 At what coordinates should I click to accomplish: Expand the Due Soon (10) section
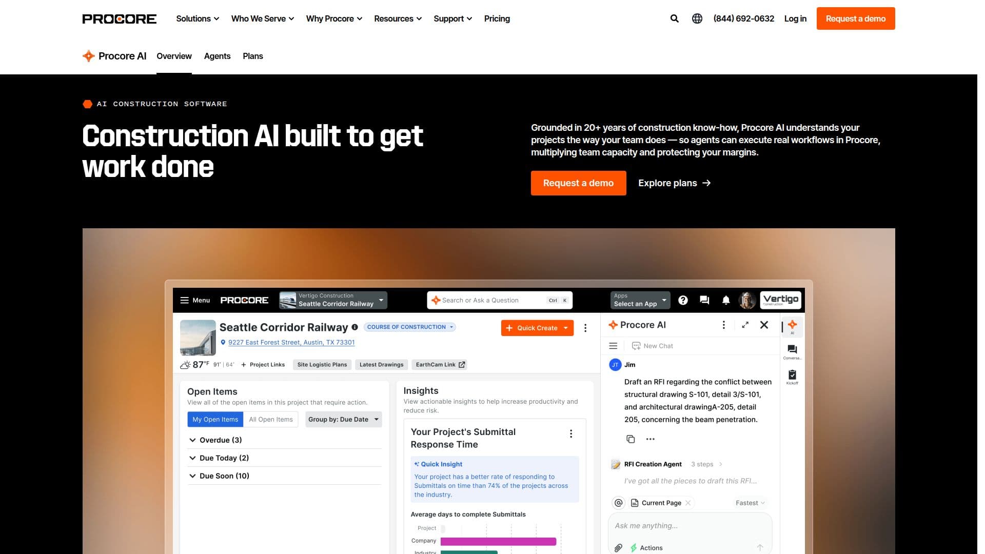point(285,476)
